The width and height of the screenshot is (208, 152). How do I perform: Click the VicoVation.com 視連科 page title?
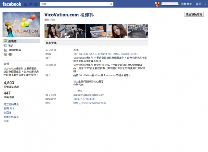pyautogui.click(x=69, y=15)
